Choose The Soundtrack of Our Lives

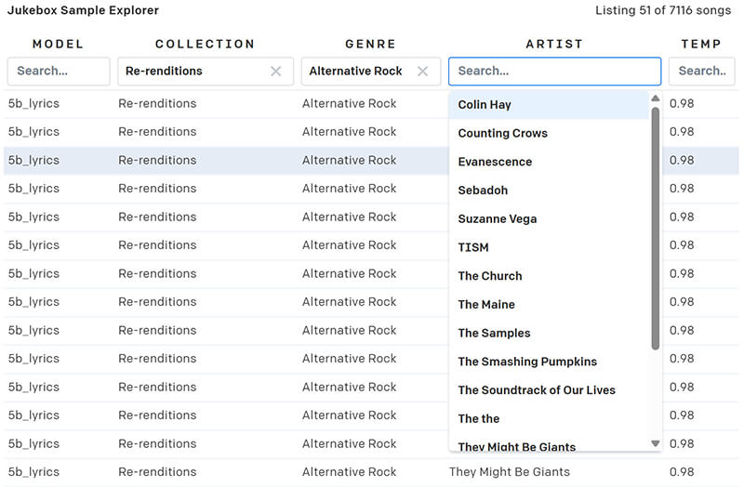point(537,390)
